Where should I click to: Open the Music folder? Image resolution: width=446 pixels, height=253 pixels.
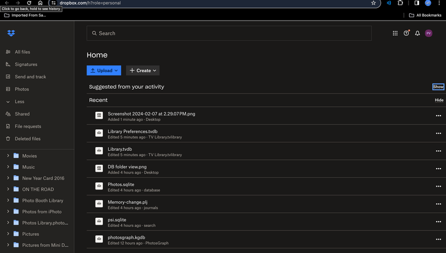(28, 167)
